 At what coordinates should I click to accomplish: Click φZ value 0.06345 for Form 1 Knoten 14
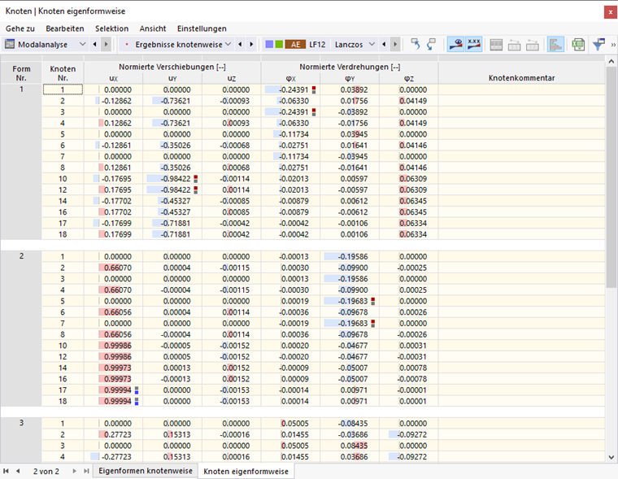point(409,201)
